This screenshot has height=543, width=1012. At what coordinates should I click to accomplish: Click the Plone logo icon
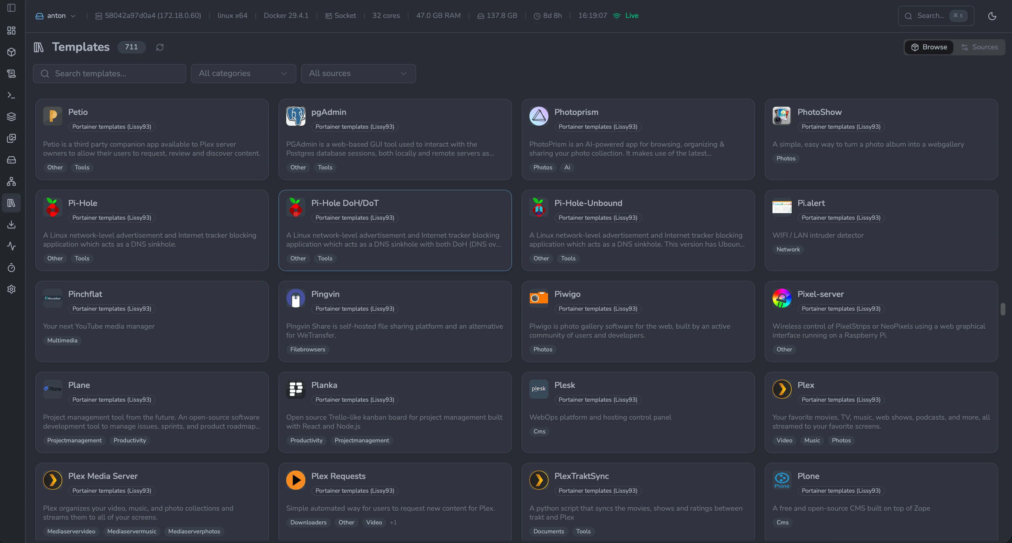click(782, 480)
